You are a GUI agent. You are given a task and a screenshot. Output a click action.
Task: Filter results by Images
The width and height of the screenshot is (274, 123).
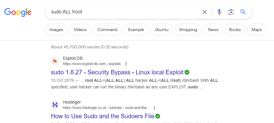click(x=56, y=30)
